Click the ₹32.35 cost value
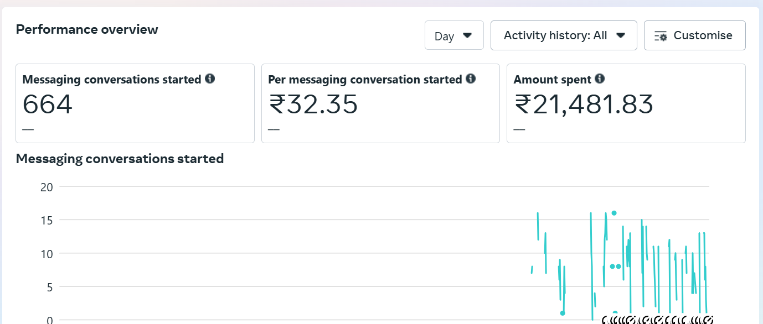The height and width of the screenshot is (324, 763). (x=313, y=104)
